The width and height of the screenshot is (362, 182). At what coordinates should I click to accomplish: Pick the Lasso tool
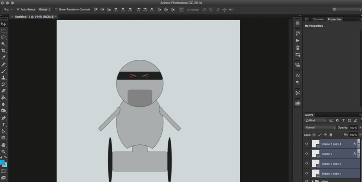coord(4,37)
